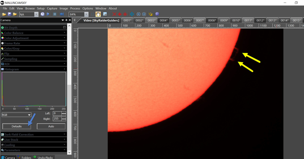This screenshot has height=159, width=304.
Task: Open the View menu
Action: pyautogui.click(x=20, y=8)
